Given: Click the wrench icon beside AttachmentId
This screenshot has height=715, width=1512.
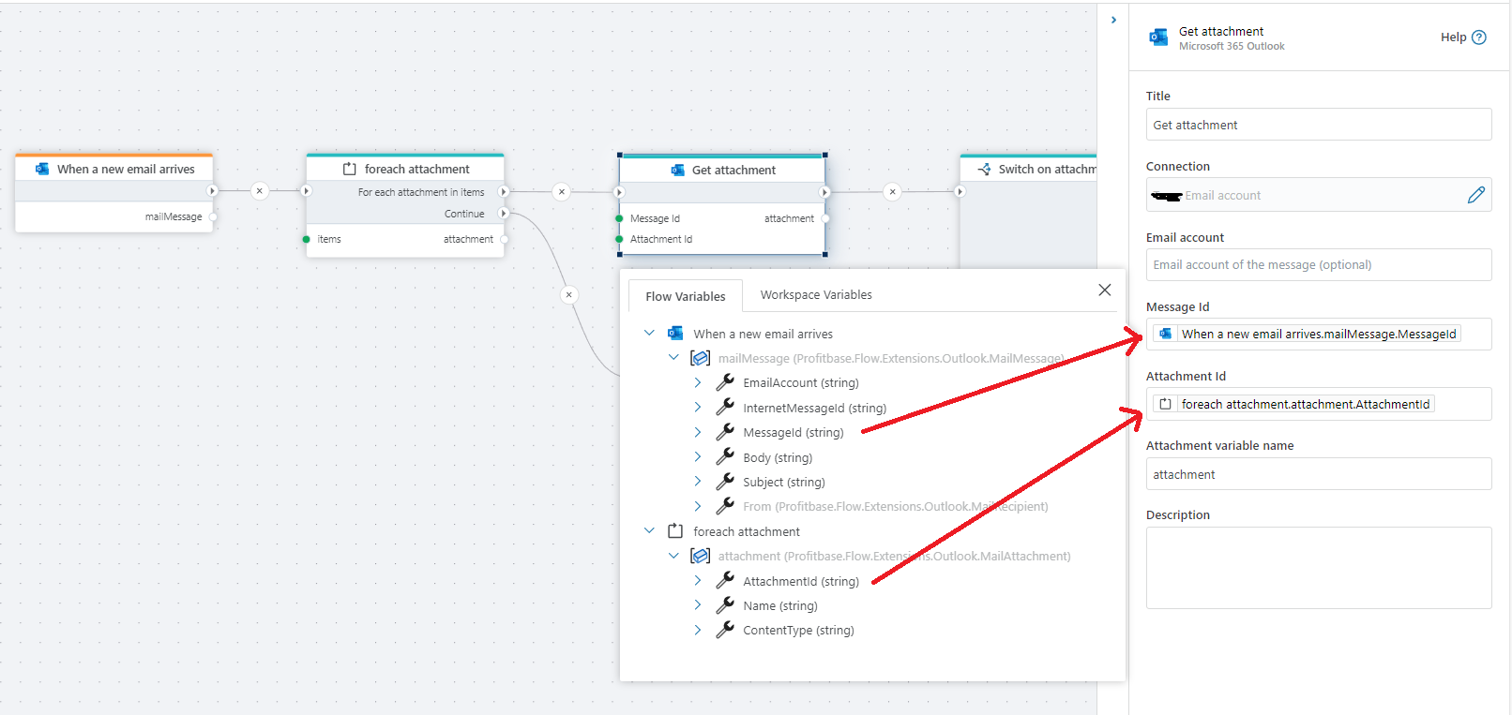Looking at the screenshot, I should tap(725, 581).
